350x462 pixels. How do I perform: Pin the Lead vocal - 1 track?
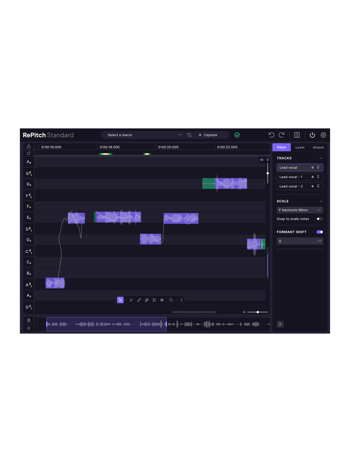(x=318, y=177)
